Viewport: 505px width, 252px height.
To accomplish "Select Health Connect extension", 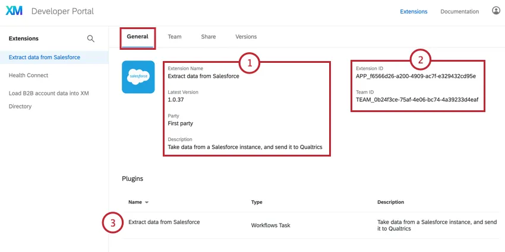I will point(29,75).
